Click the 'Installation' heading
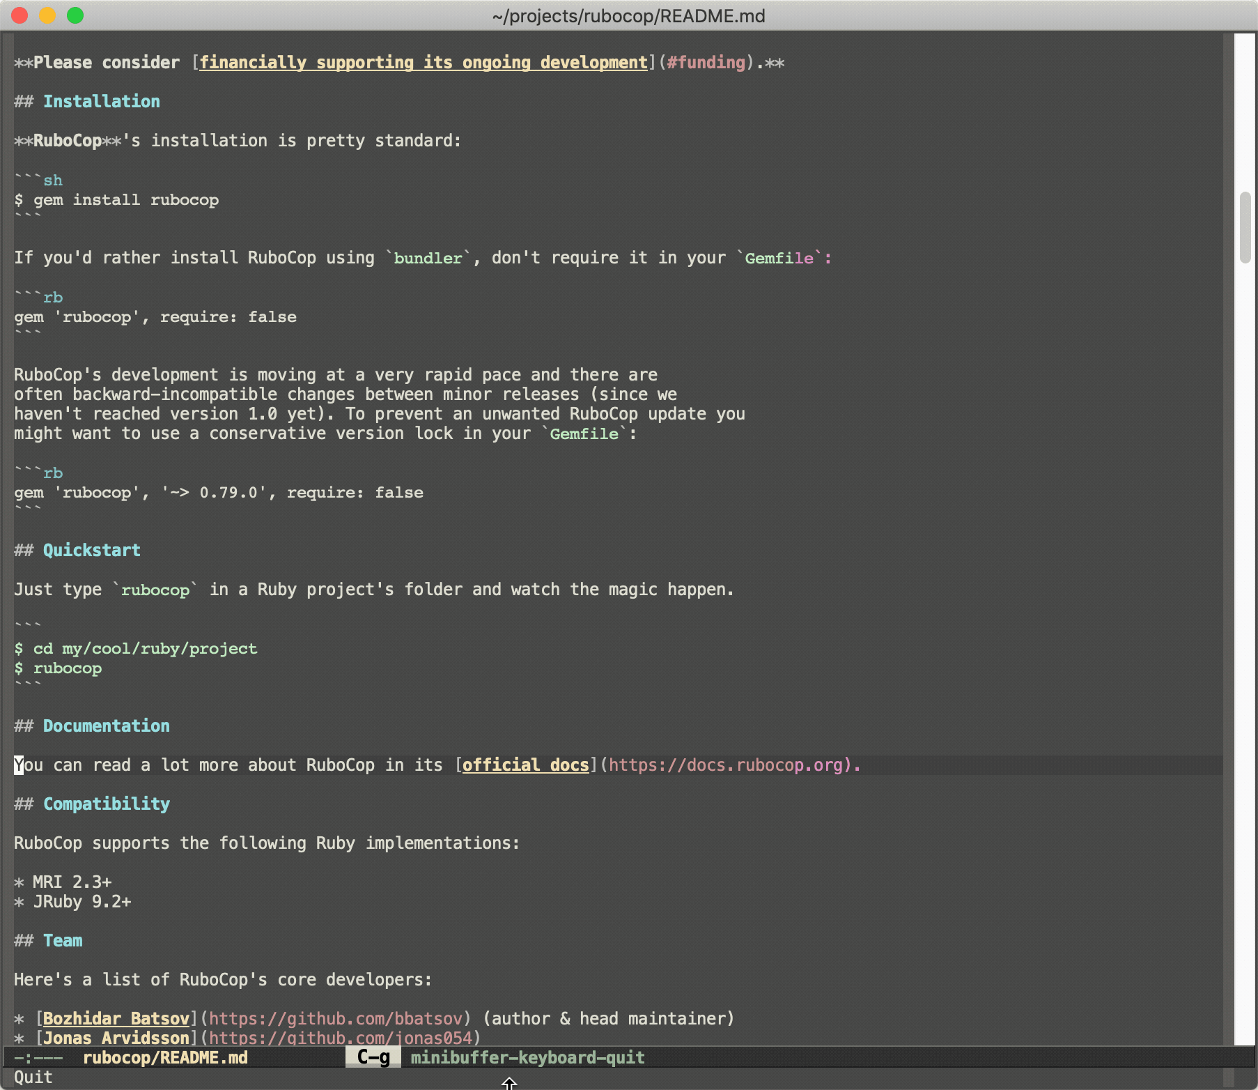 pos(102,102)
